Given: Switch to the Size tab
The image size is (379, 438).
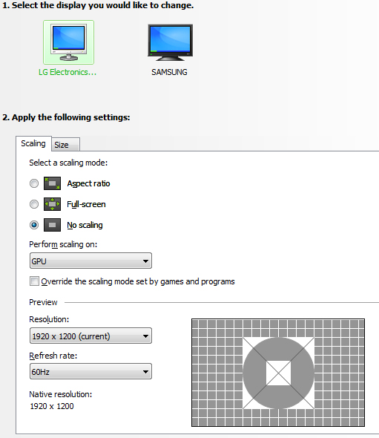Looking at the screenshot, I should click(x=65, y=145).
